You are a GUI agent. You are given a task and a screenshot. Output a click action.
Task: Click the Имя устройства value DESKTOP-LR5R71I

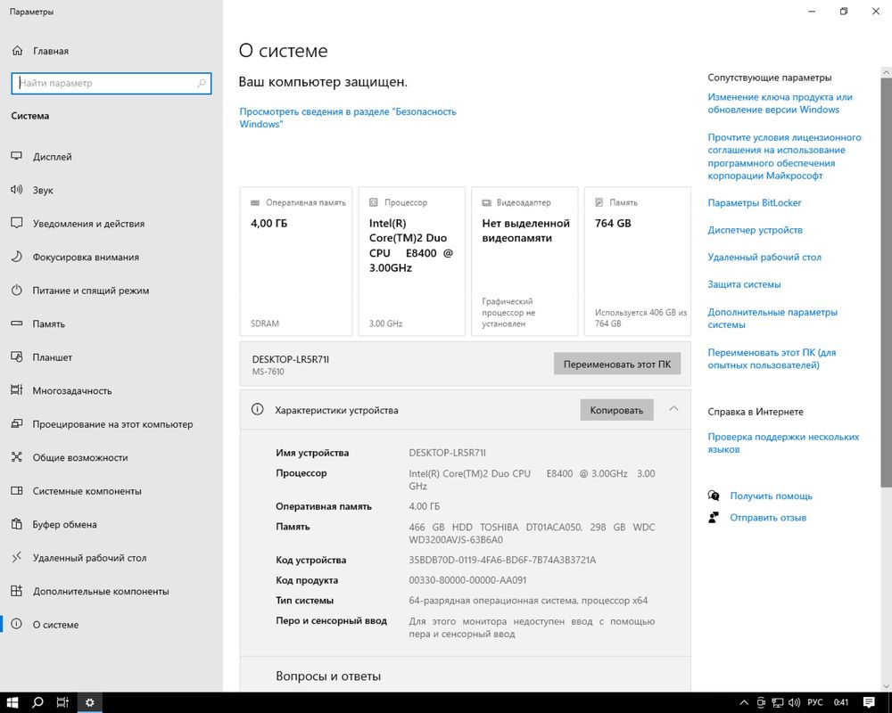[x=447, y=453]
